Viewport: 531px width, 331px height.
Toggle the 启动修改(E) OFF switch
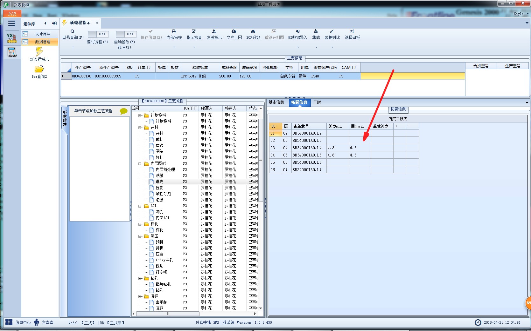(126, 34)
